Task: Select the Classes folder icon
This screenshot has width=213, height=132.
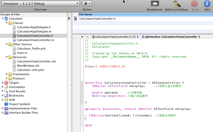Action: pyautogui.click(x=10, y=23)
